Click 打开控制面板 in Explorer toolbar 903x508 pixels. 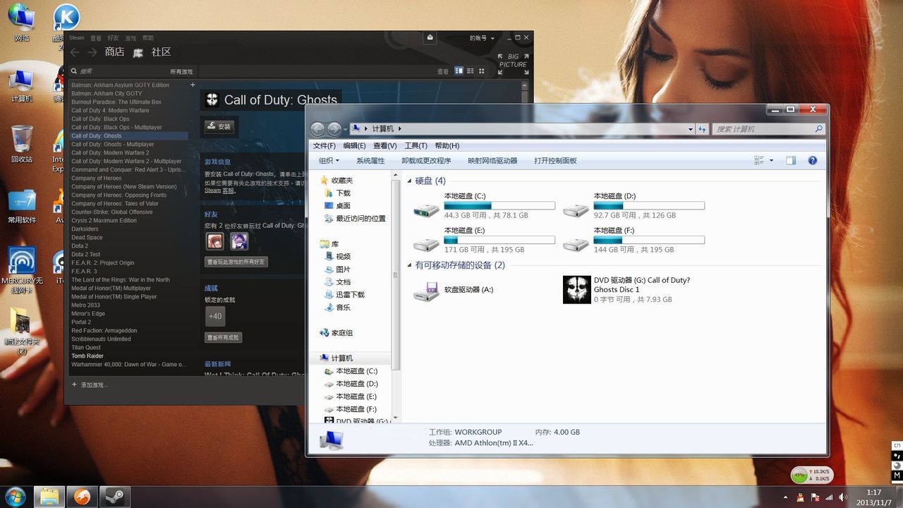555,161
